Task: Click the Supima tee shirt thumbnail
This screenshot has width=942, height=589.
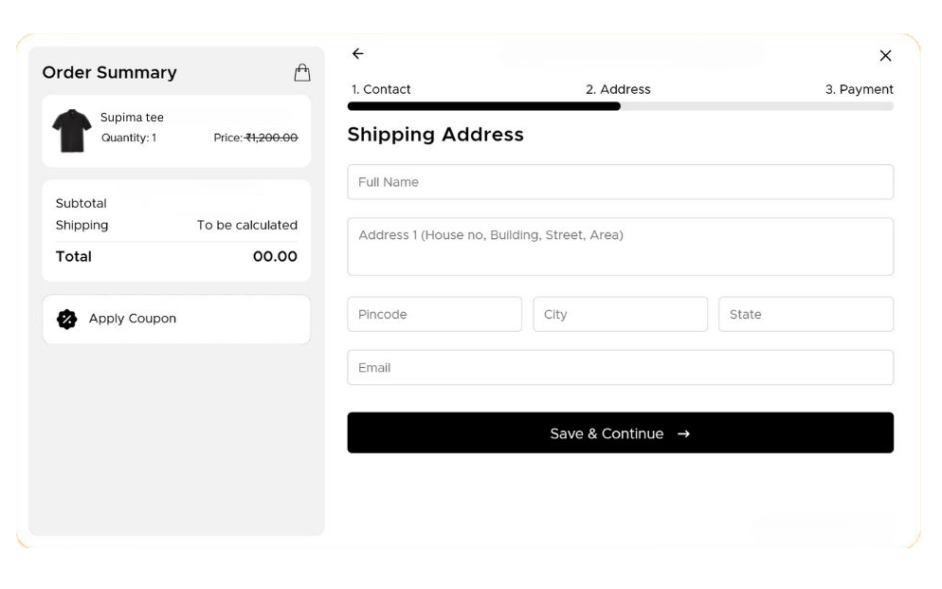Action: click(71, 131)
